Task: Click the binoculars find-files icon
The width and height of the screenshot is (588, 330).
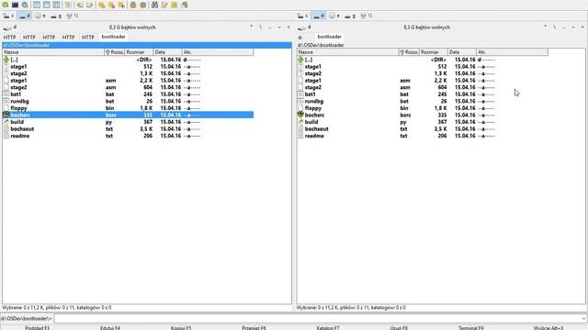Action: click(x=154, y=5)
